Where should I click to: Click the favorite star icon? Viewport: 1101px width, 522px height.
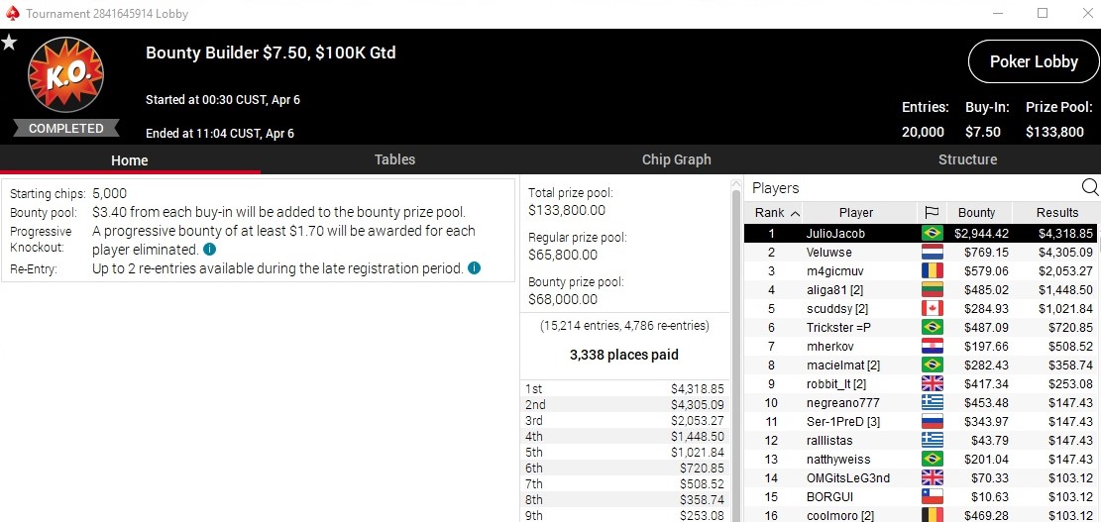9,43
